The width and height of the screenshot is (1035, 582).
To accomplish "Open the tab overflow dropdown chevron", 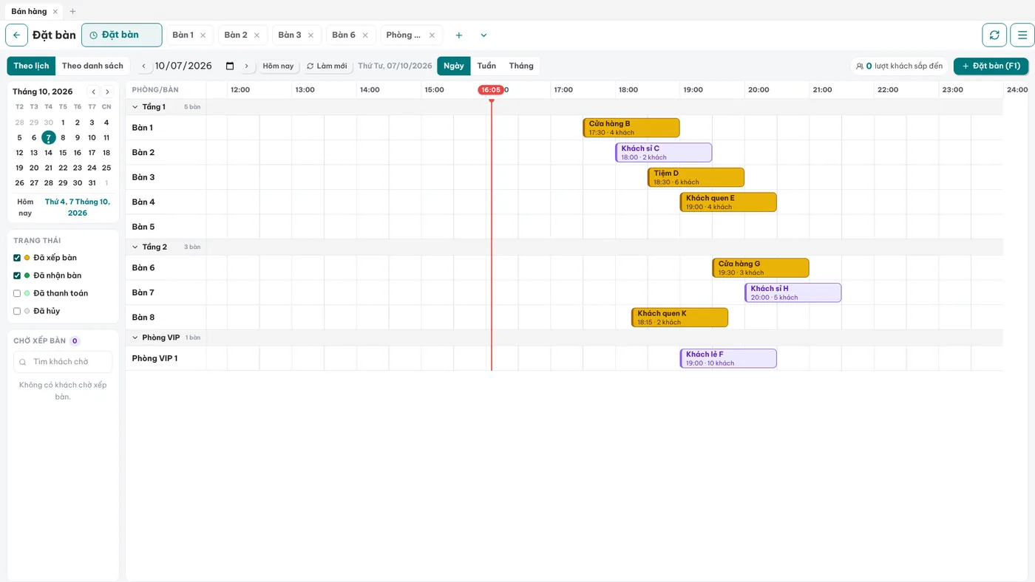I will [x=483, y=35].
